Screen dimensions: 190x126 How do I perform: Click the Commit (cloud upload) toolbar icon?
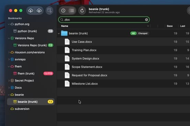(39, 11)
